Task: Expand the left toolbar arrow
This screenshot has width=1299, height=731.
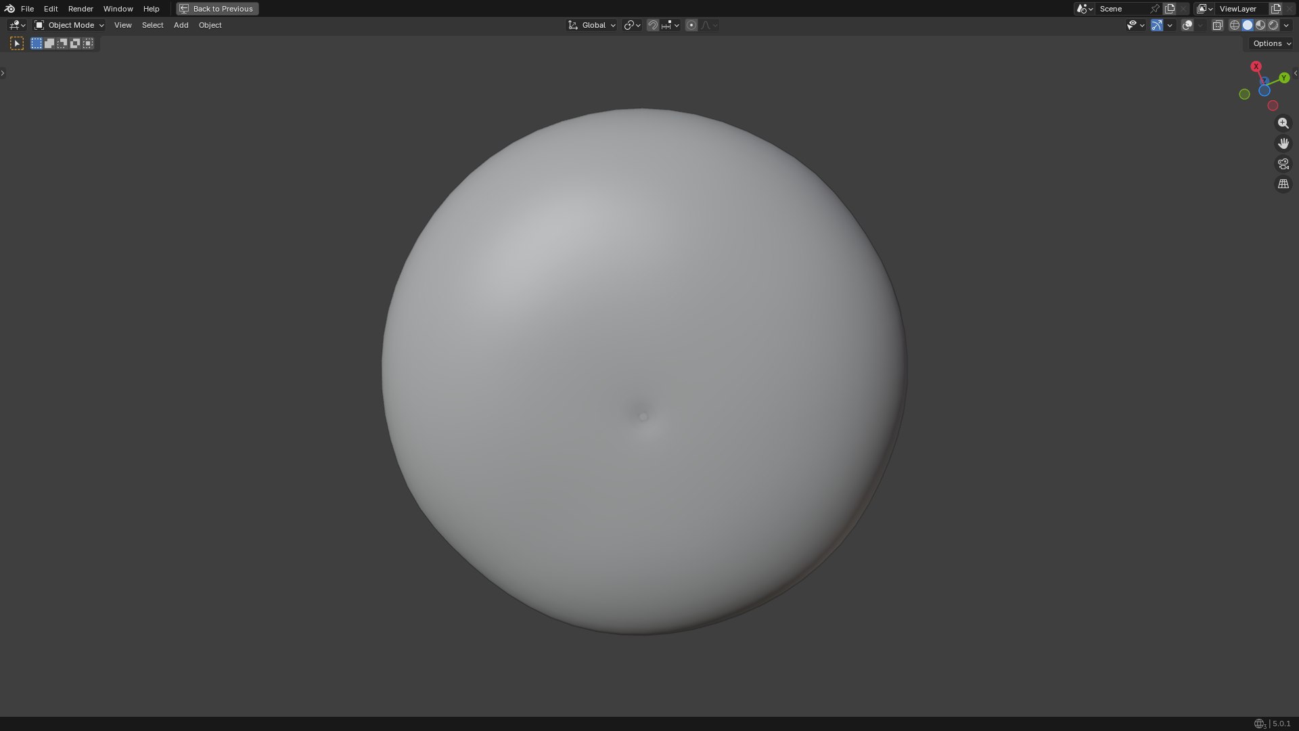Action: click(x=3, y=73)
